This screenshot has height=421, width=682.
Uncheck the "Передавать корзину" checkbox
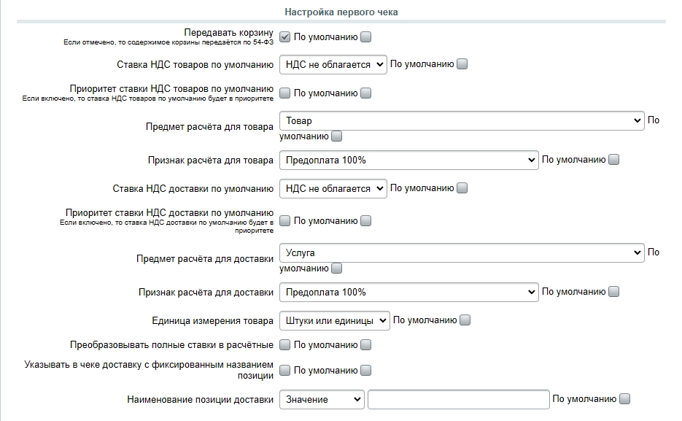pyautogui.click(x=285, y=36)
